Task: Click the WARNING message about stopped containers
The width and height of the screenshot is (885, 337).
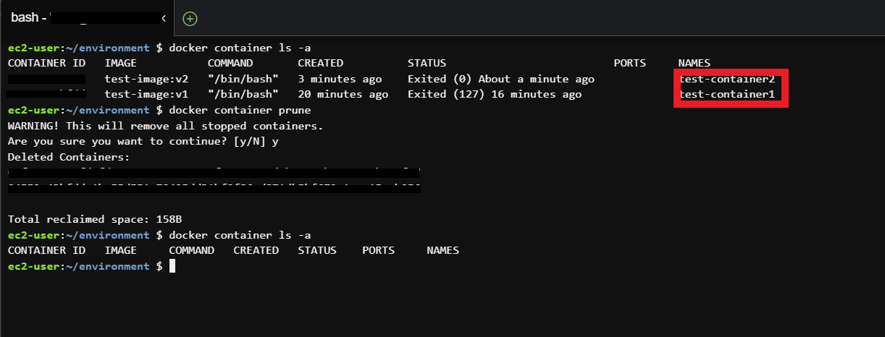Action: (165, 126)
